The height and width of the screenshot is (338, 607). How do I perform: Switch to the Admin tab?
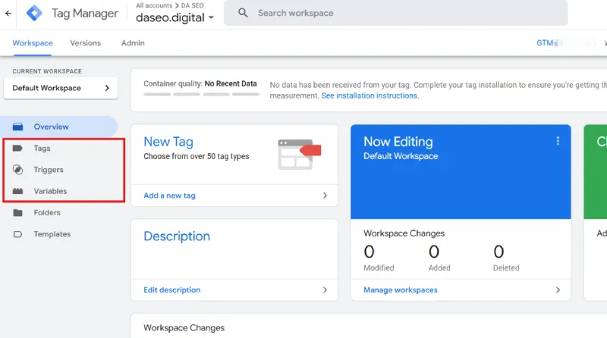133,43
